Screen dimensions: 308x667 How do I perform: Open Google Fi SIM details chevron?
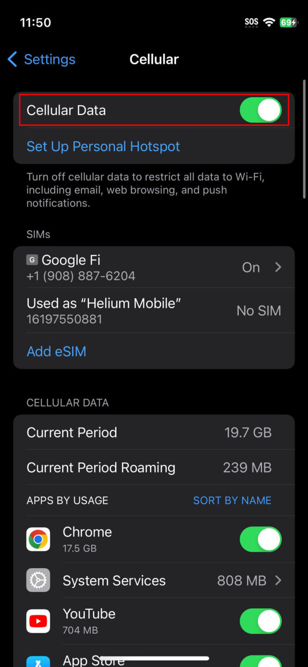[x=278, y=267]
